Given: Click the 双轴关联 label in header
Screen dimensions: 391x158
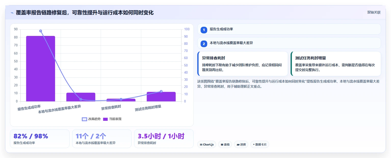Looking at the screenshot, I should pyautogui.click(x=374, y=12).
